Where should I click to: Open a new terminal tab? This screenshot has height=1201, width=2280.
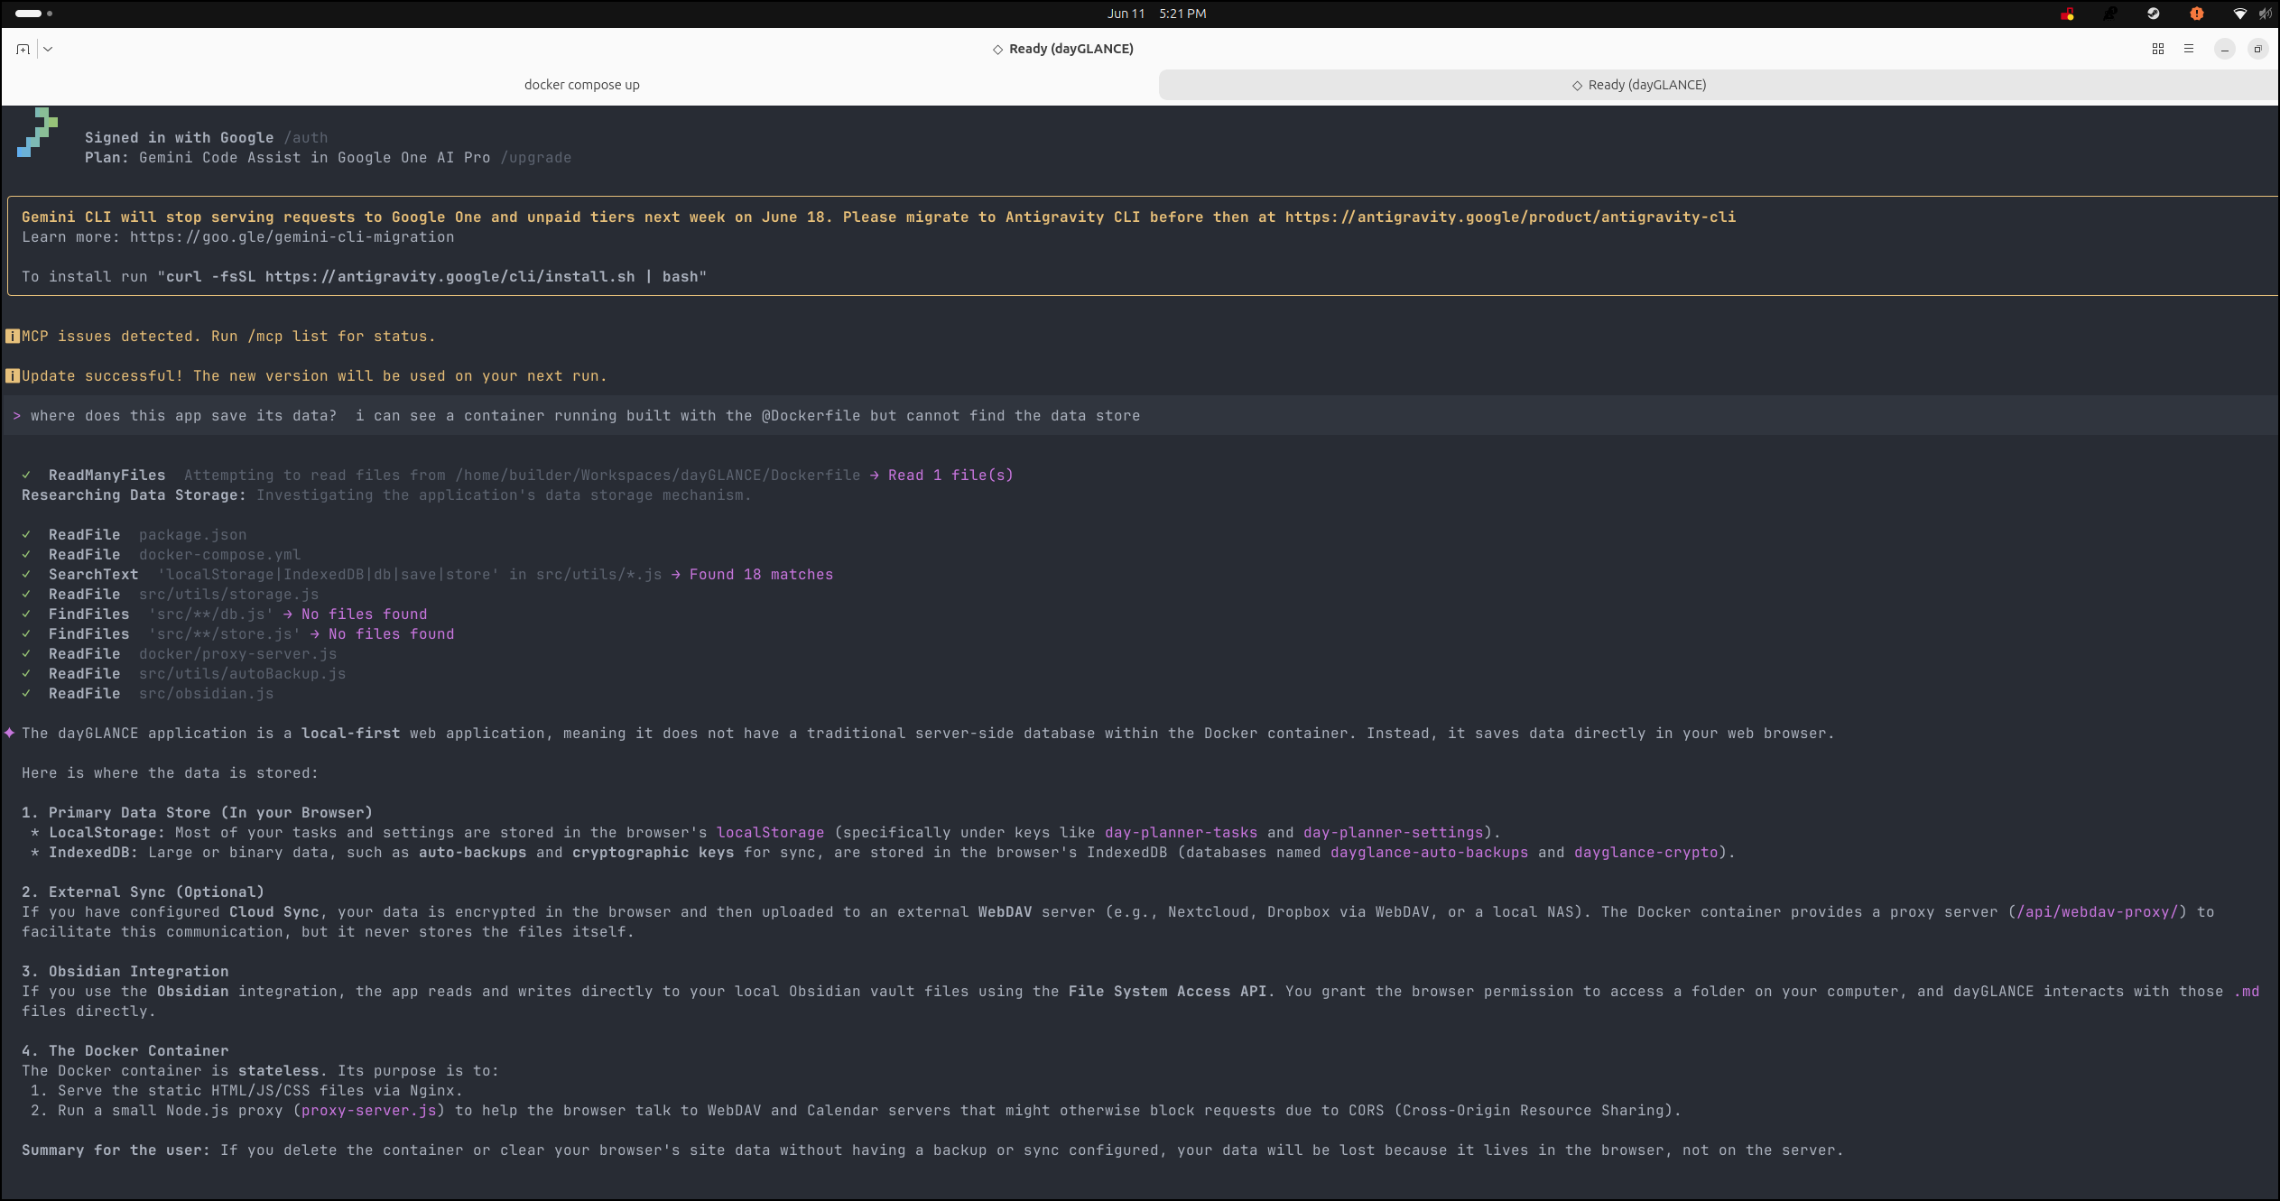click(23, 49)
